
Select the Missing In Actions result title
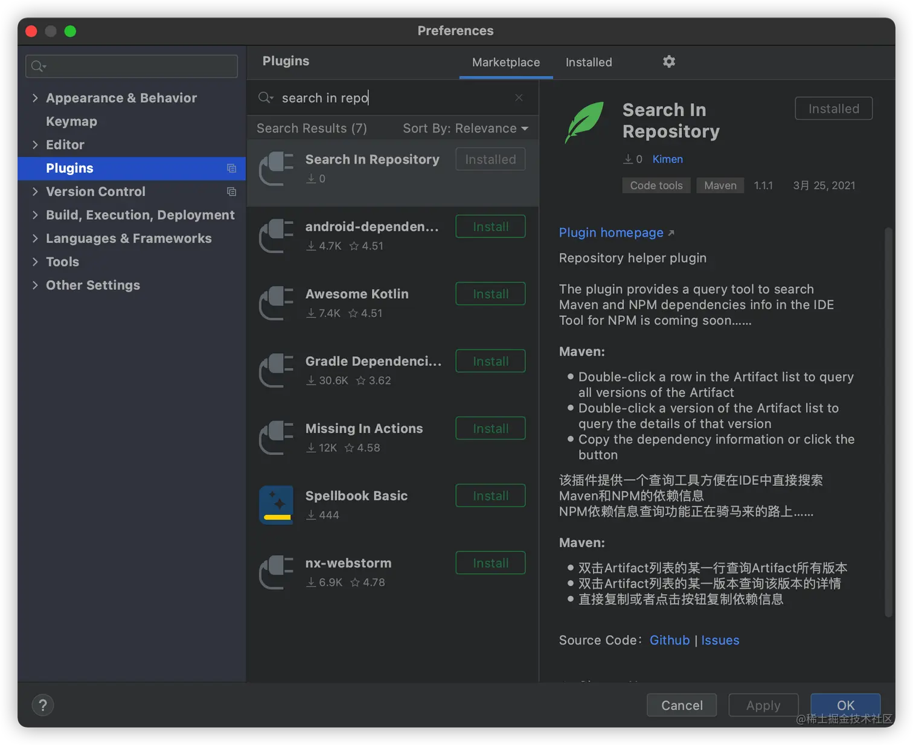click(x=364, y=429)
